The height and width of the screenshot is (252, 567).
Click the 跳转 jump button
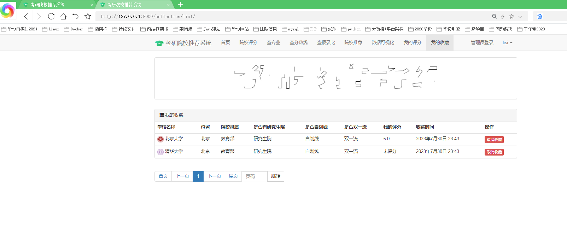pos(276,176)
